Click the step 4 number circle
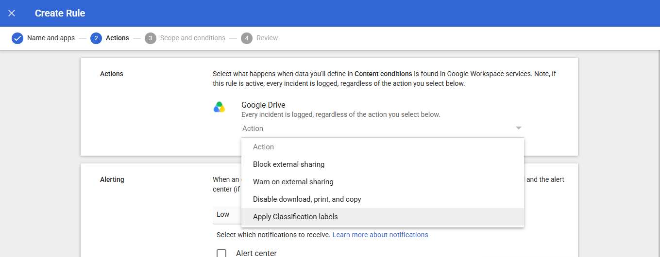660x257 pixels. click(247, 38)
